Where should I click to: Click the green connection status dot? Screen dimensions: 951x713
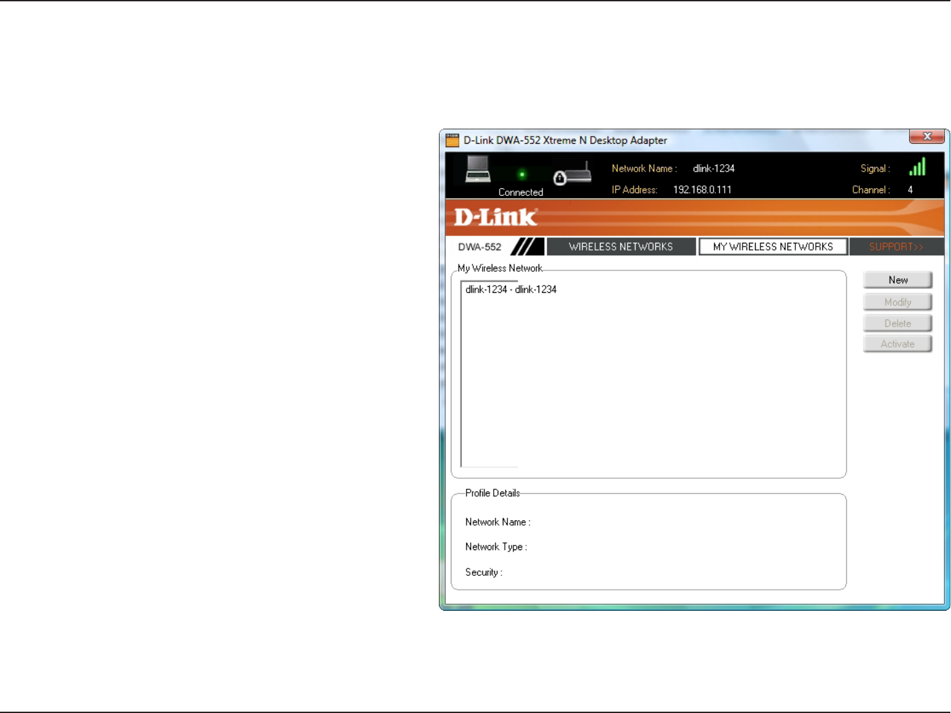coord(522,175)
